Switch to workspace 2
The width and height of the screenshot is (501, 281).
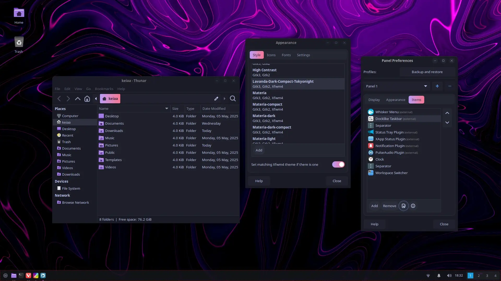click(479, 276)
